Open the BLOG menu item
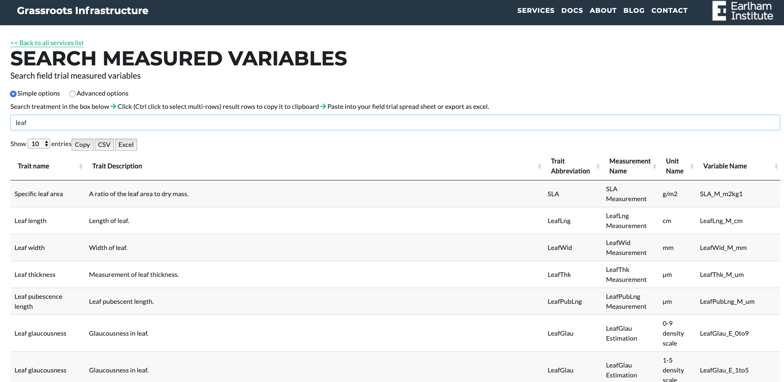The height and width of the screenshot is (382, 784). point(634,10)
